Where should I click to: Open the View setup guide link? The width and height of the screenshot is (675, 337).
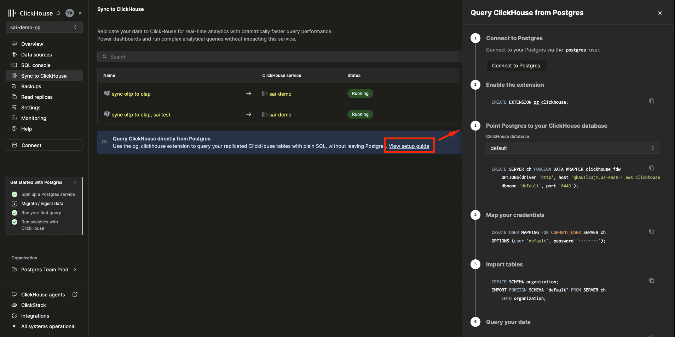point(409,146)
